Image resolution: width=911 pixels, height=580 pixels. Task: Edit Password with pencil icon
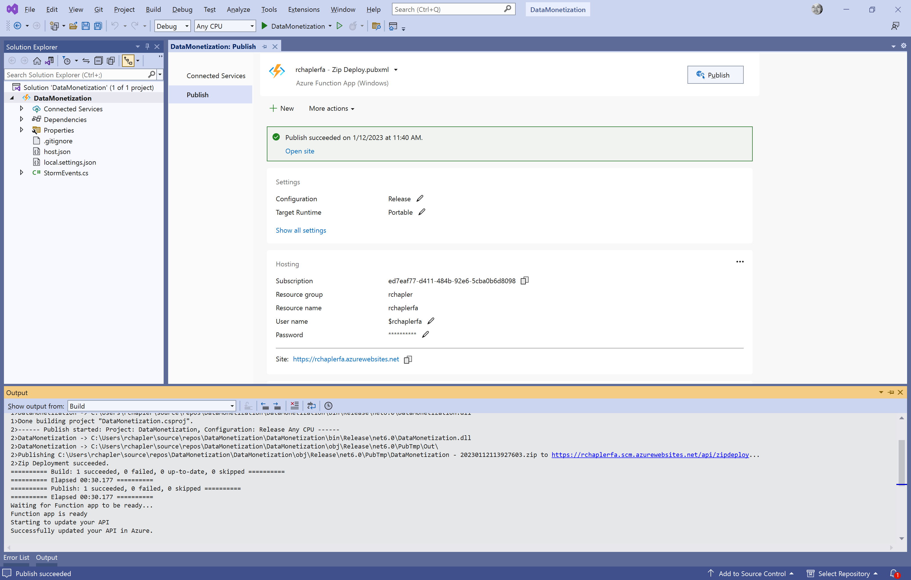(426, 334)
